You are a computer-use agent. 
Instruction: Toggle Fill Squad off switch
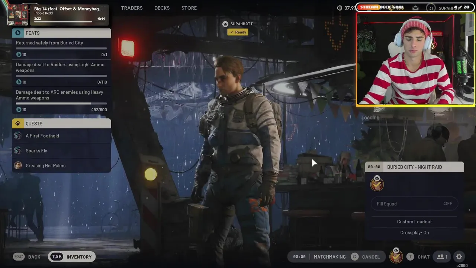pos(414,204)
